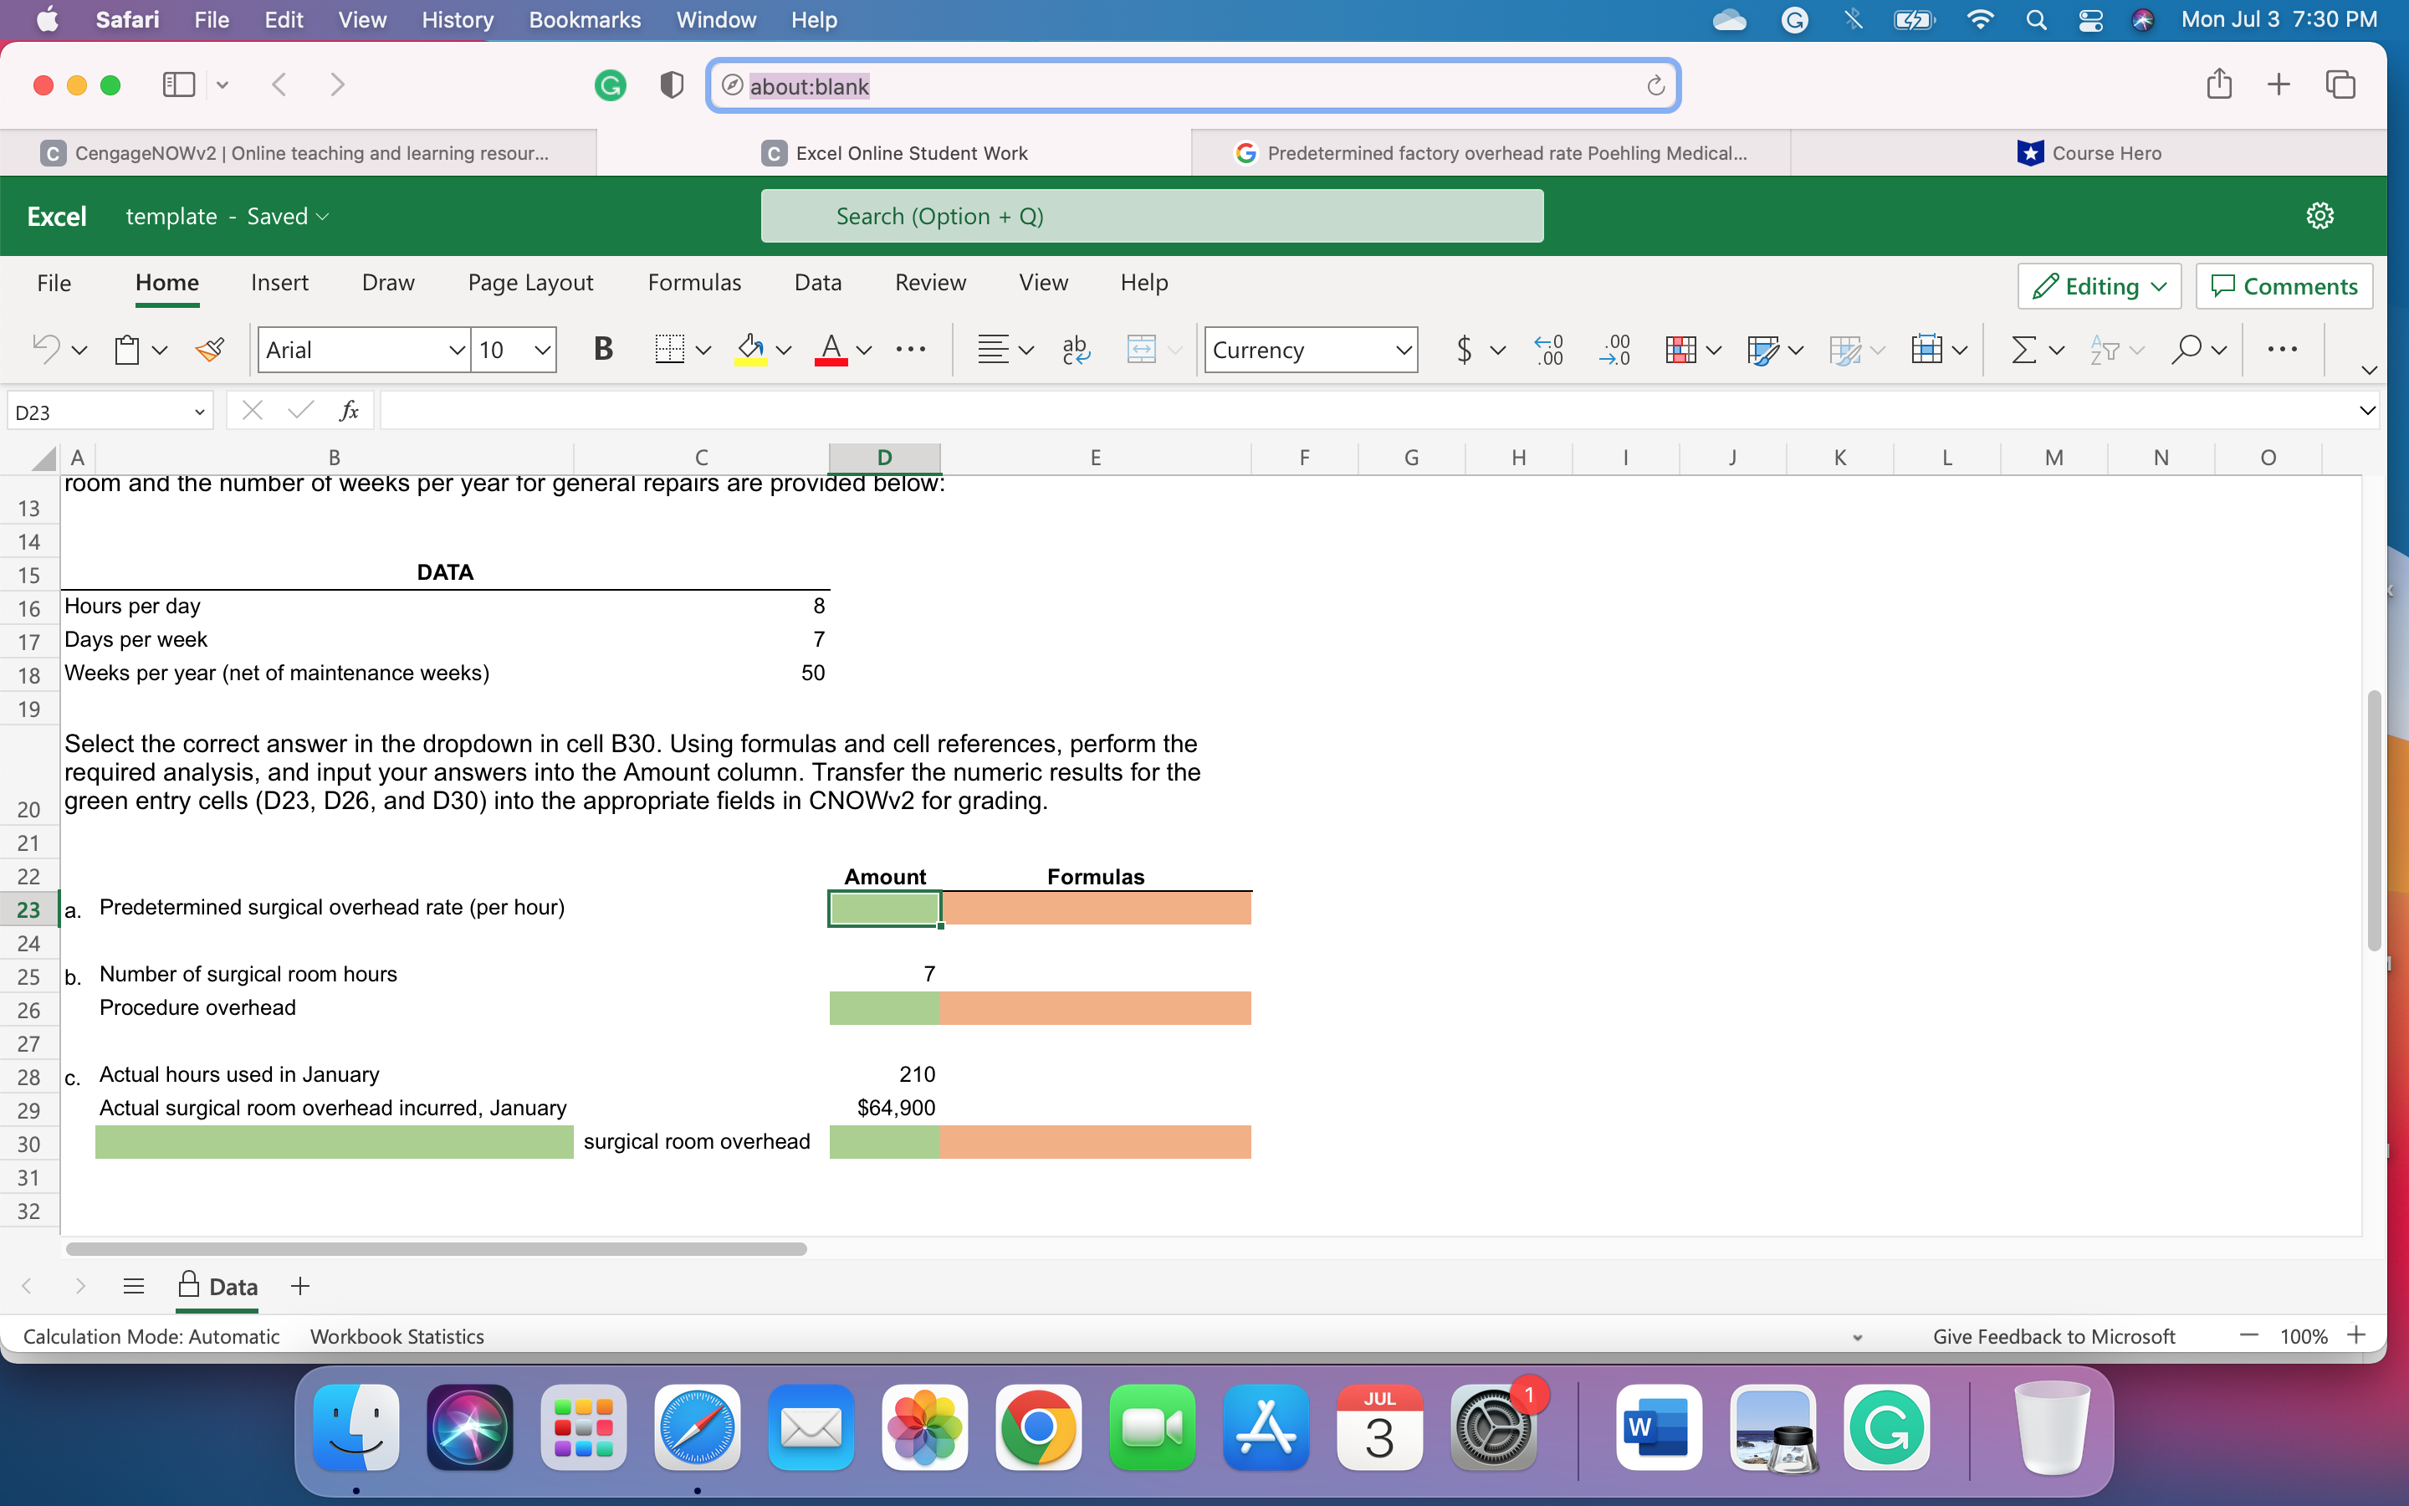
Task: Click the Wrap Text icon
Action: coord(1075,350)
